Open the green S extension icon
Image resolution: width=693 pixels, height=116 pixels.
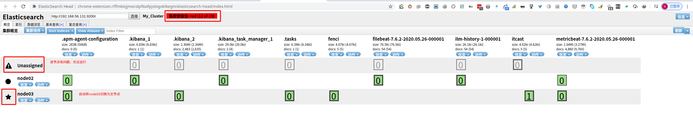(x=462, y=6)
